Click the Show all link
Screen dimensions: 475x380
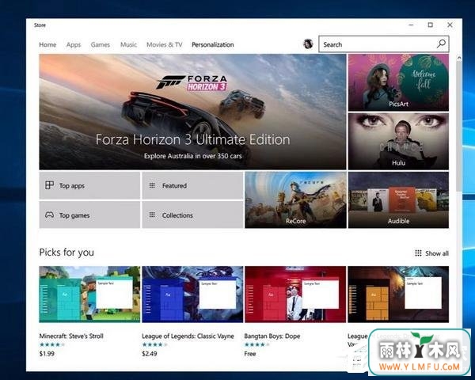click(431, 253)
